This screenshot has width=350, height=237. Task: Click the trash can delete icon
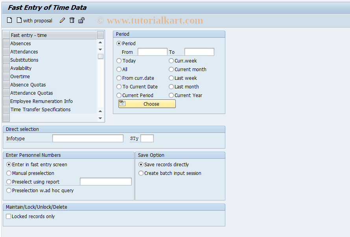click(x=72, y=20)
